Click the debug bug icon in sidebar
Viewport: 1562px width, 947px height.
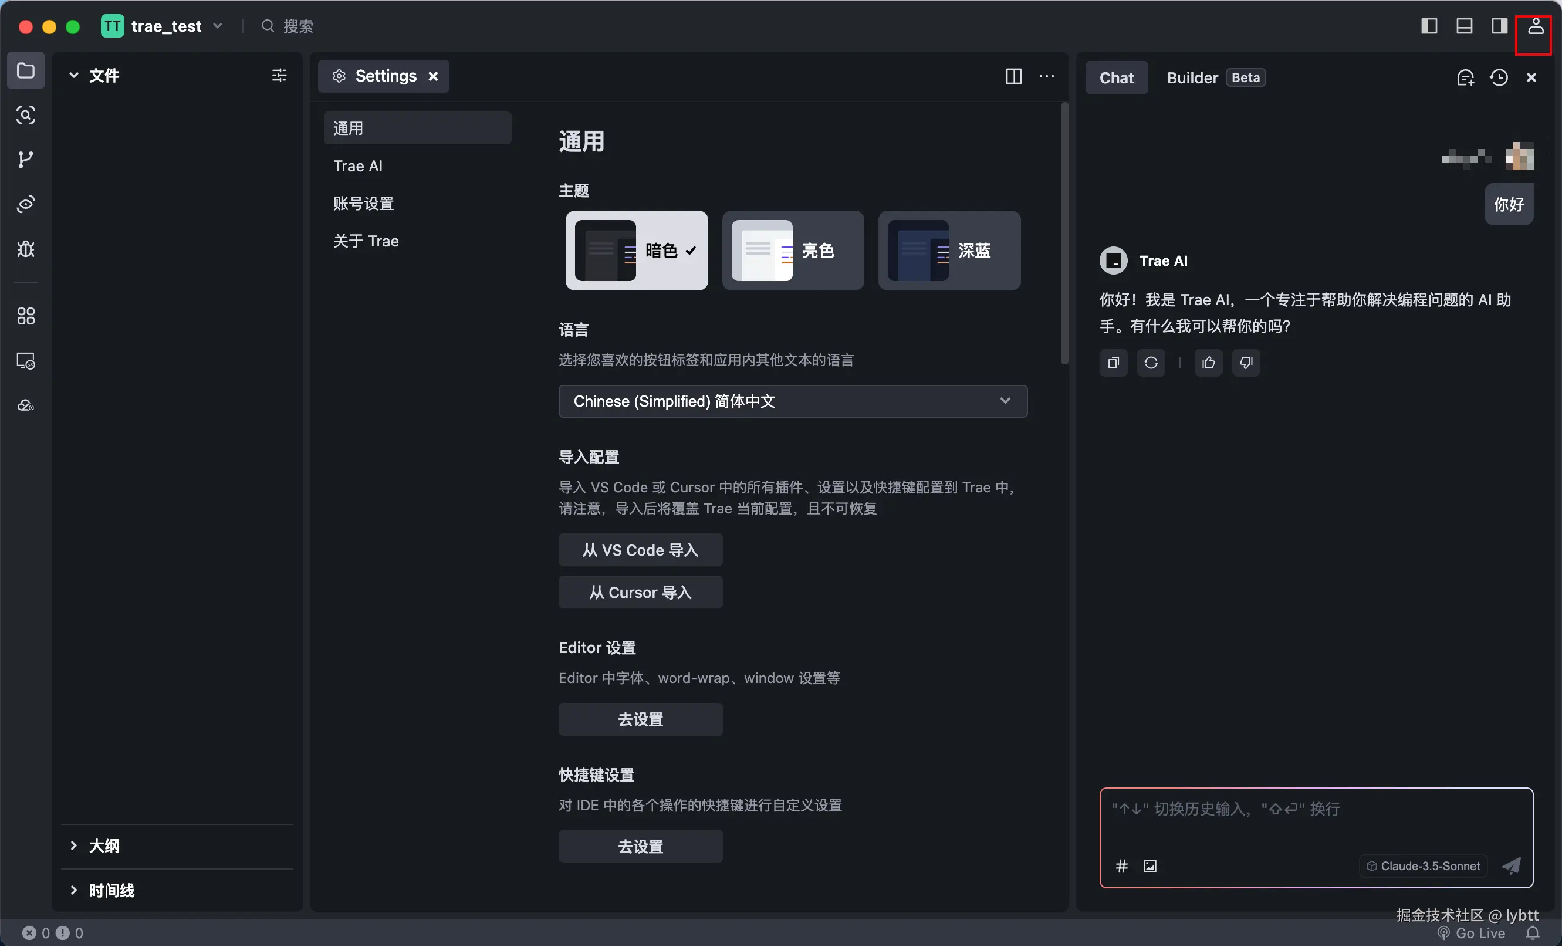[25, 249]
